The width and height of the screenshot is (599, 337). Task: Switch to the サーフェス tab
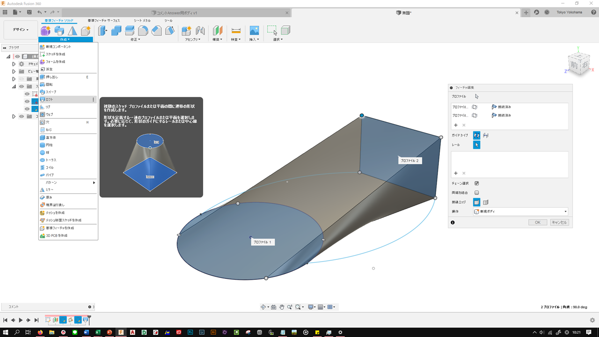(104, 21)
